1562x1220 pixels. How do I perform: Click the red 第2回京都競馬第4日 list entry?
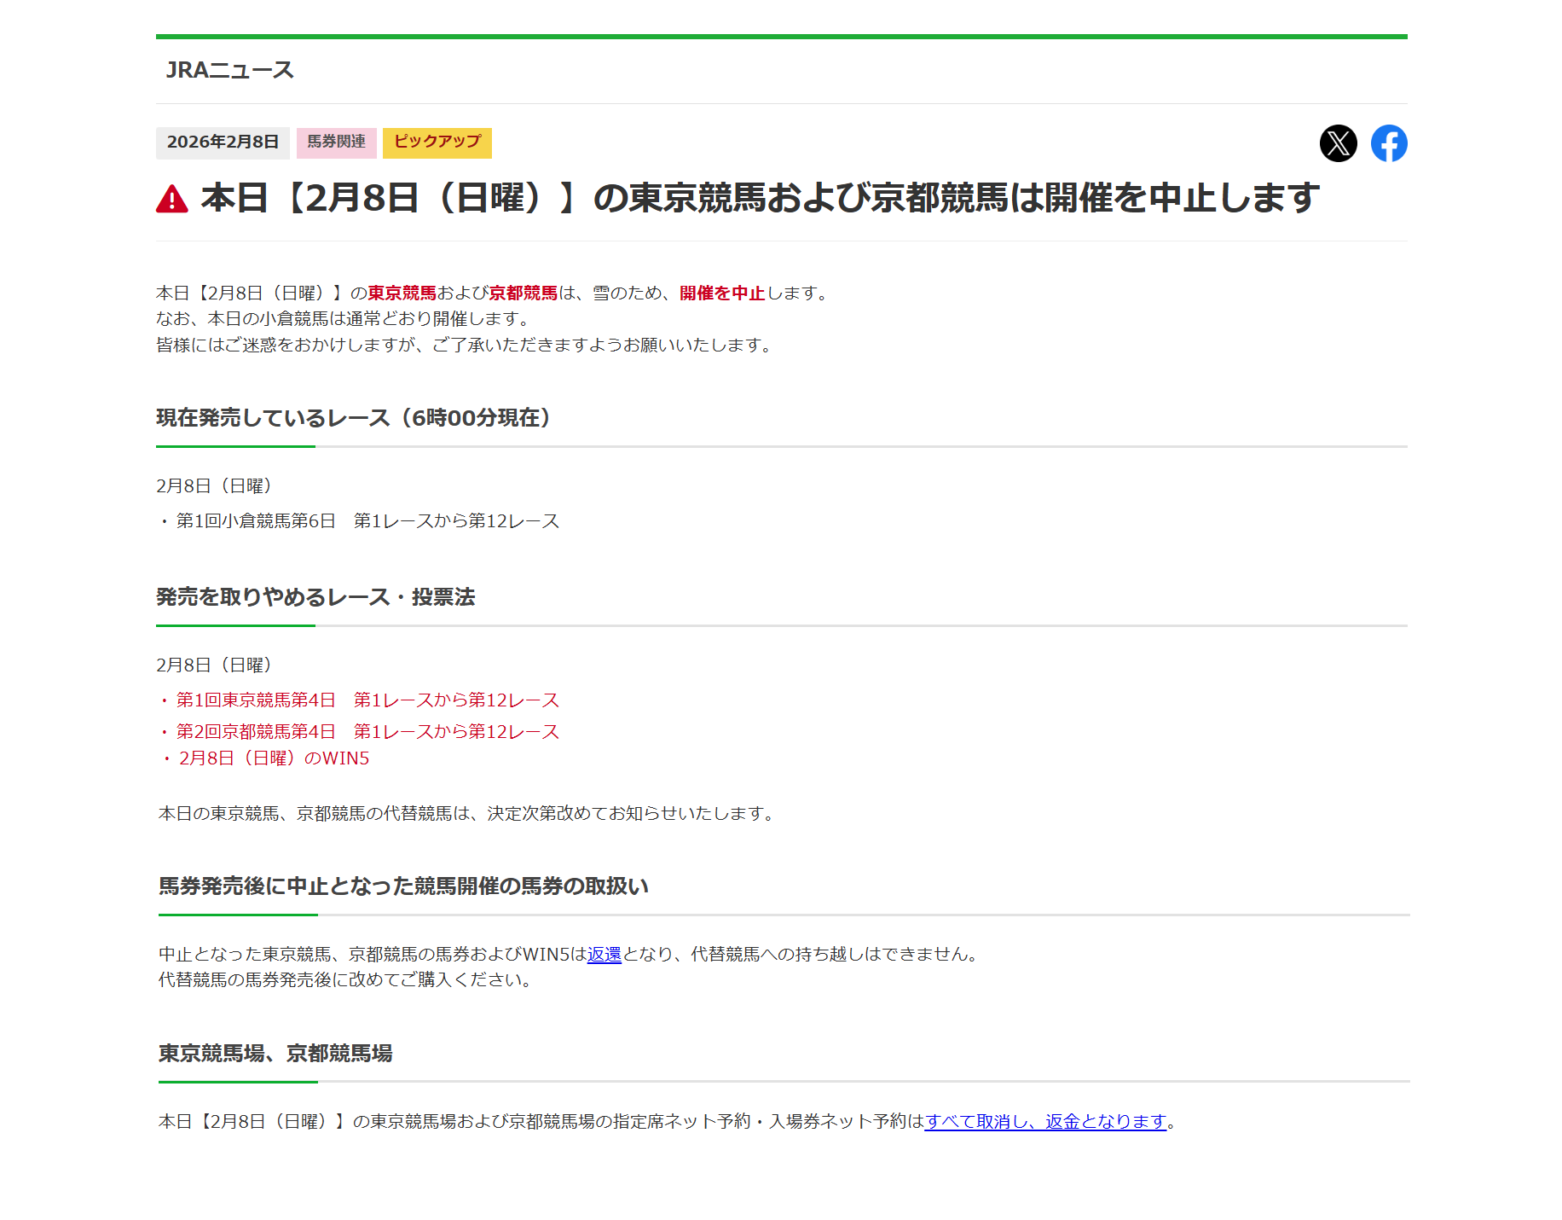367,732
